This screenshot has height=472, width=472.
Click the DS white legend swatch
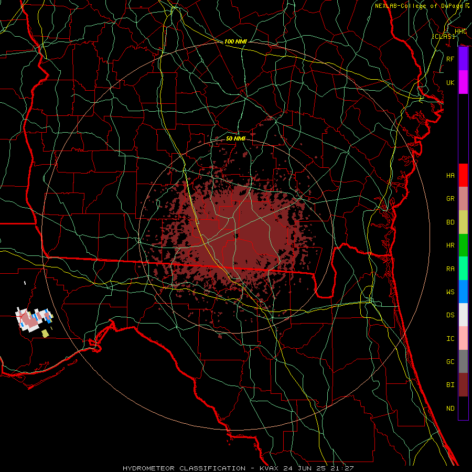463,315
